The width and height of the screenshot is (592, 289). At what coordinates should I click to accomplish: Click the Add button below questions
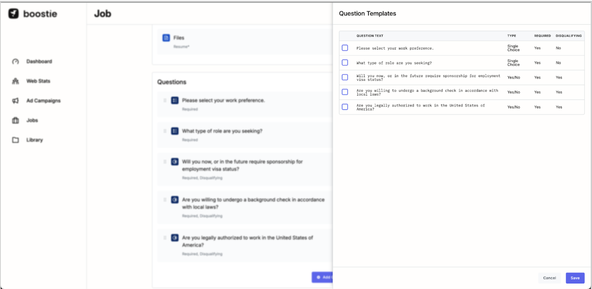point(323,277)
